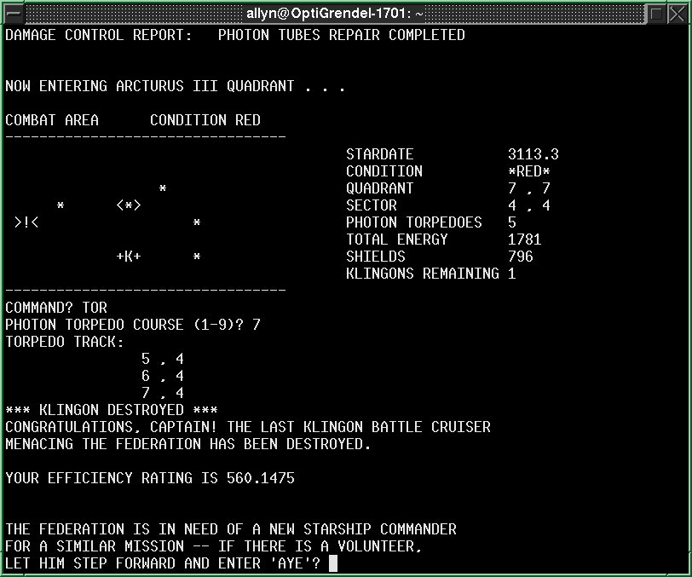Maximize the terminal window
692x577 pixels.
tap(656, 13)
